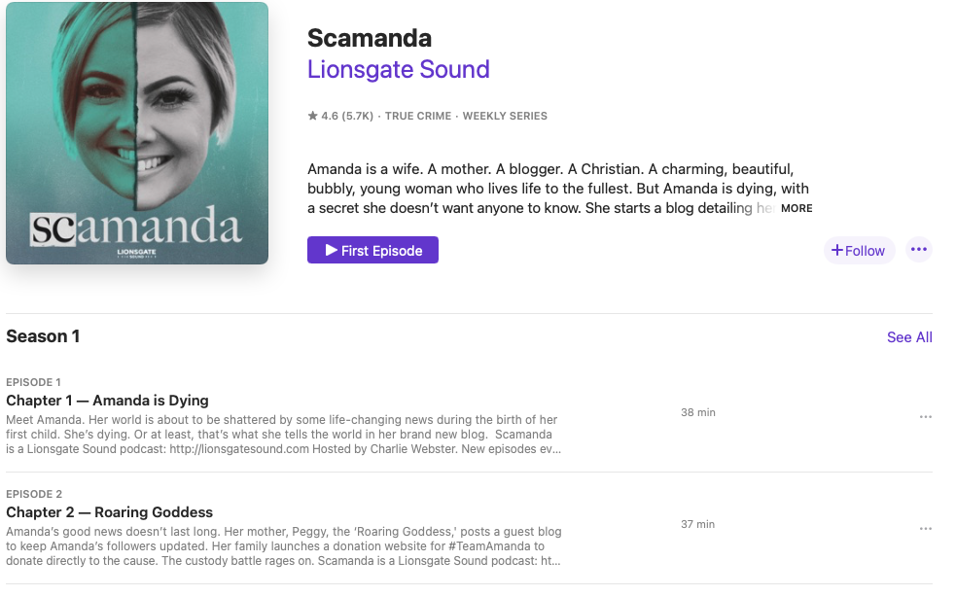Viewport: 956px width, 596px height.
Task: Play the First Episode
Action: (x=372, y=250)
